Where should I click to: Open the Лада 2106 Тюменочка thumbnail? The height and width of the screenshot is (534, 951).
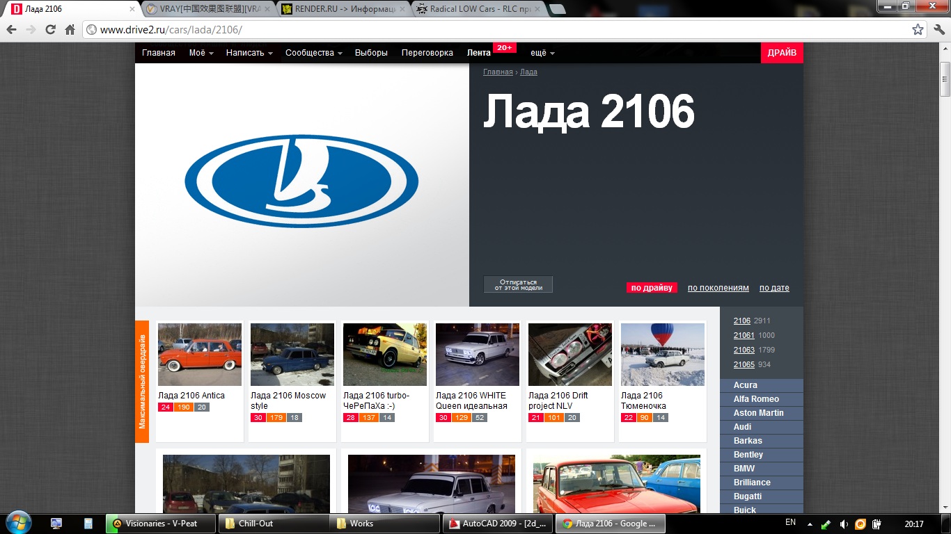[x=663, y=355]
